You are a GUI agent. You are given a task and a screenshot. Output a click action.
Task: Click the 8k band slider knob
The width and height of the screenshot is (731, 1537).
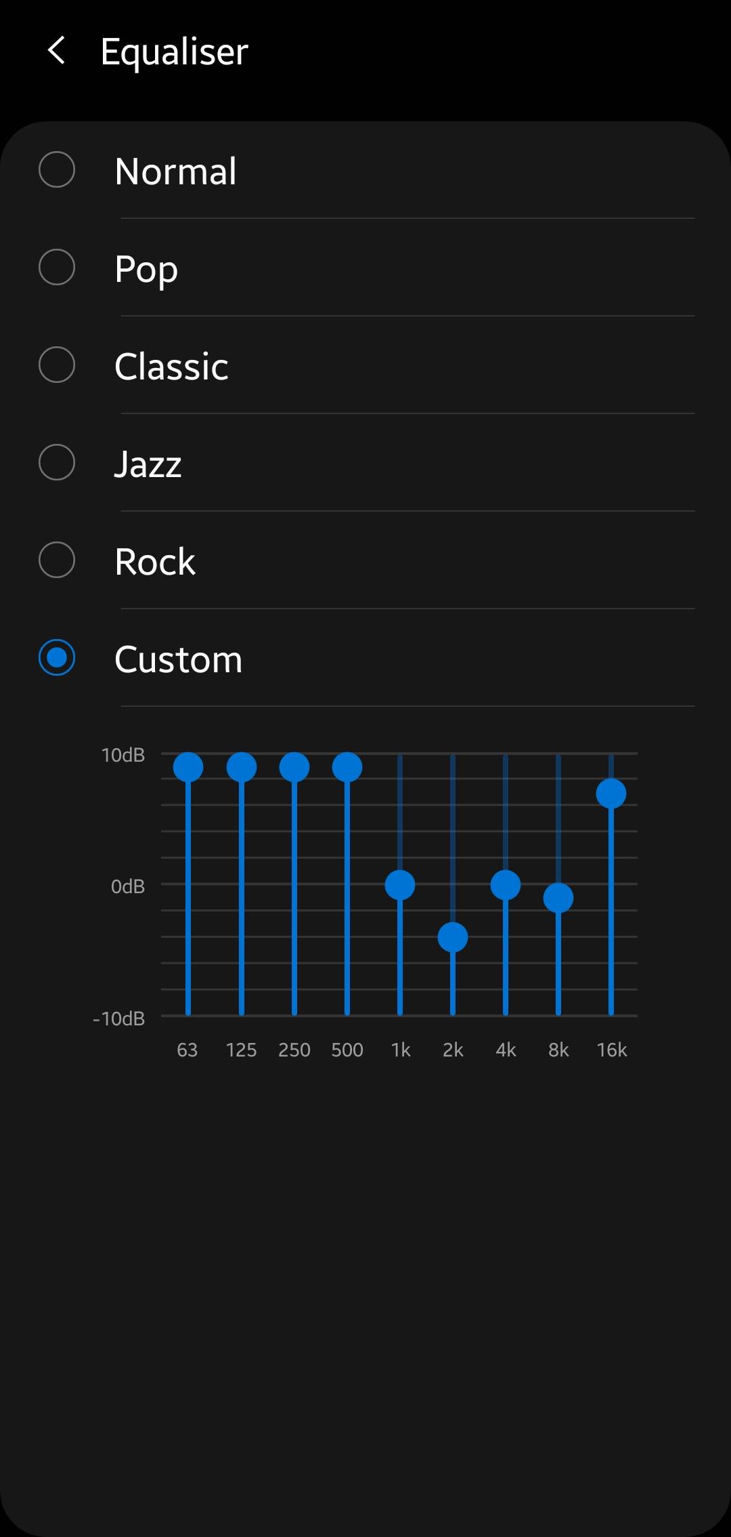(x=558, y=899)
